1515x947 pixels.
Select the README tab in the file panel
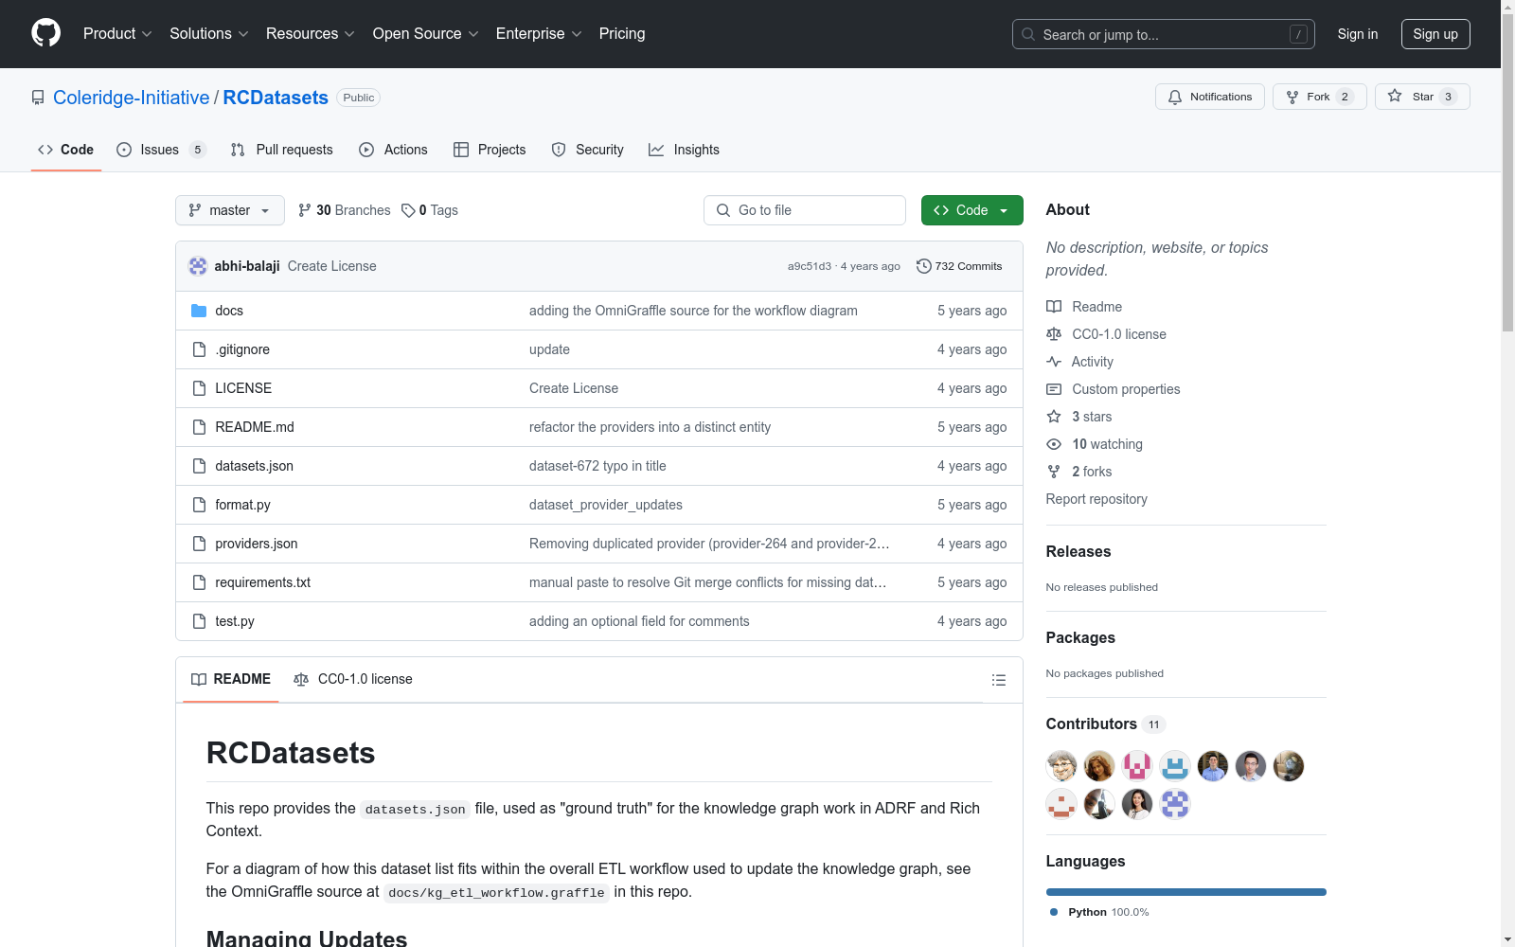click(231, 679)
